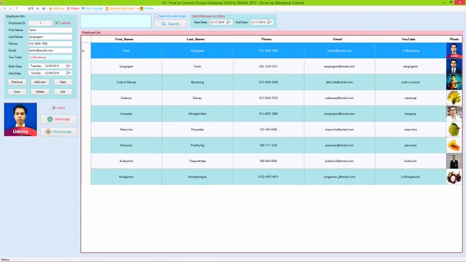Click the Save button
This screenshot has width=466, height=262.
click(x=17, y=92)
